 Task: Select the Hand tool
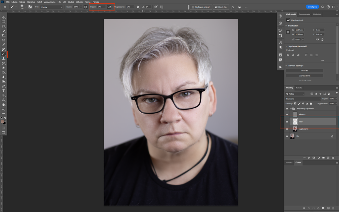pyautogui.click(x=4, y=104)
